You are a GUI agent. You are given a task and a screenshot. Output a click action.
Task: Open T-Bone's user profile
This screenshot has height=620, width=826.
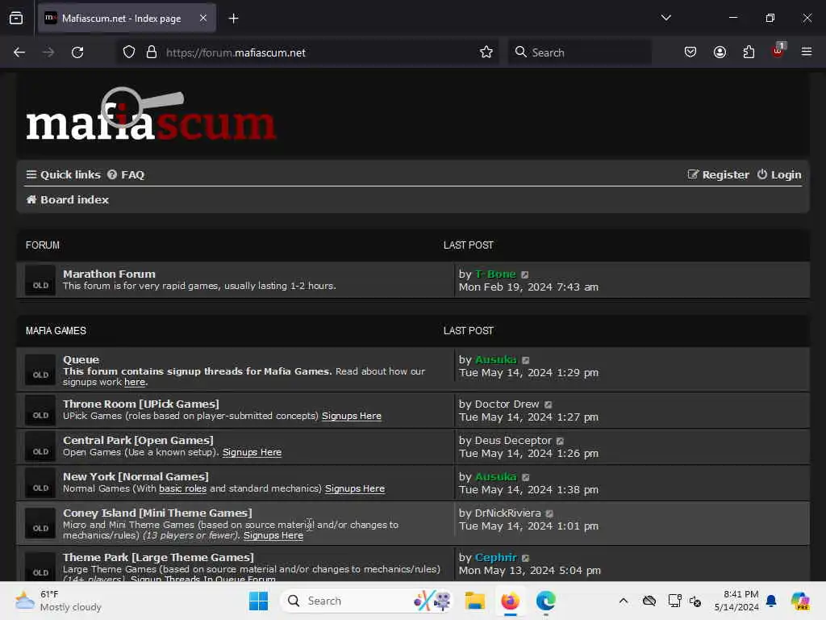(495, 274)
